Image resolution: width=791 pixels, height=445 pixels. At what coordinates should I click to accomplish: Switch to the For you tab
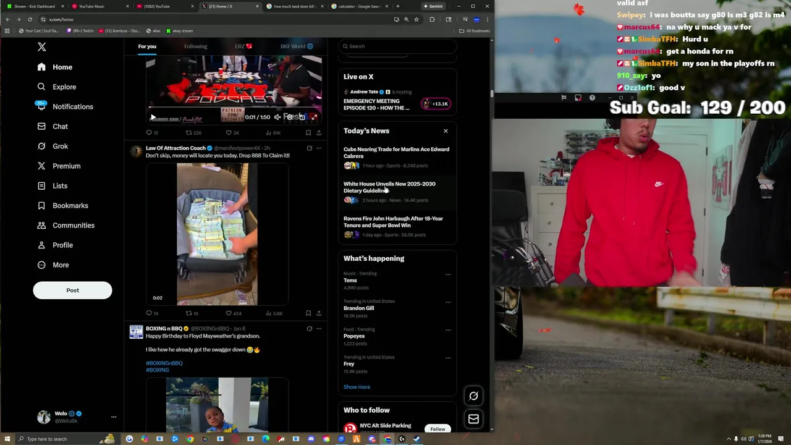click(147, 46)
